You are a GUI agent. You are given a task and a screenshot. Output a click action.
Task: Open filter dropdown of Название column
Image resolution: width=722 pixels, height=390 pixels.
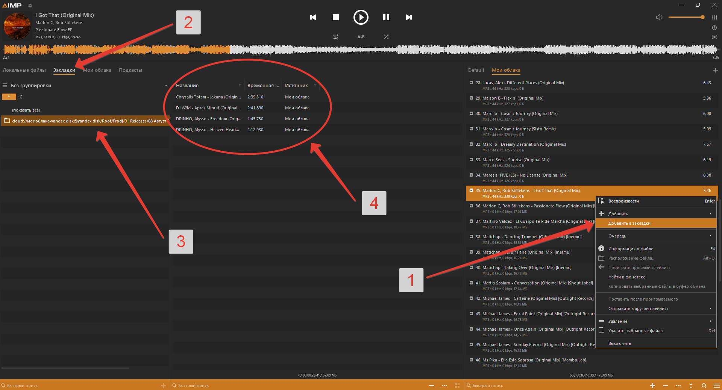pos(240,85)
